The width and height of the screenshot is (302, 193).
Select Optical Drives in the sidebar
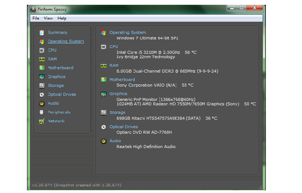click(62, 95)
